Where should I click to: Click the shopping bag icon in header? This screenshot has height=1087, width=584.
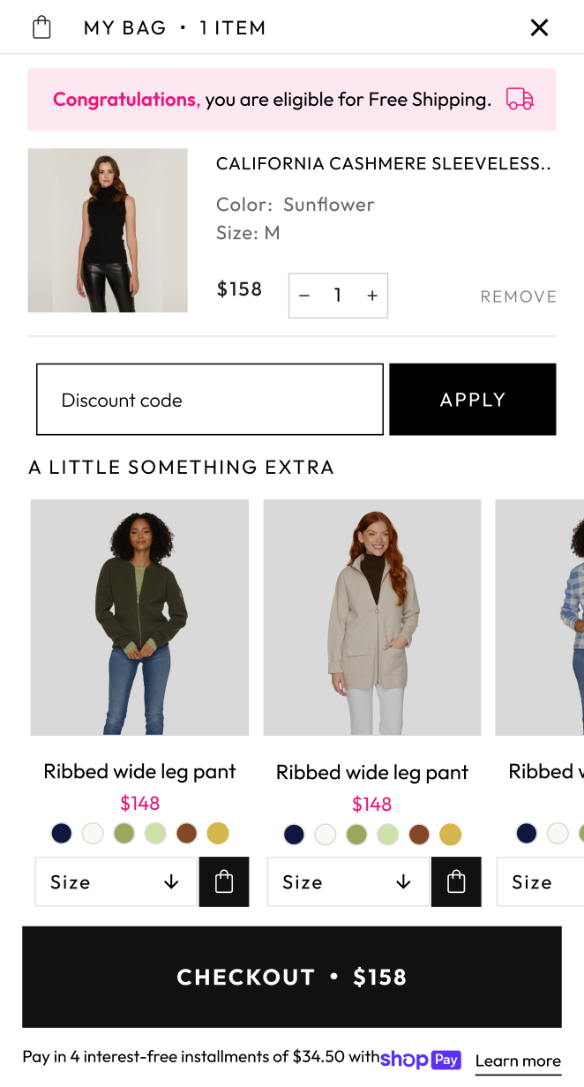coord(41,27)
